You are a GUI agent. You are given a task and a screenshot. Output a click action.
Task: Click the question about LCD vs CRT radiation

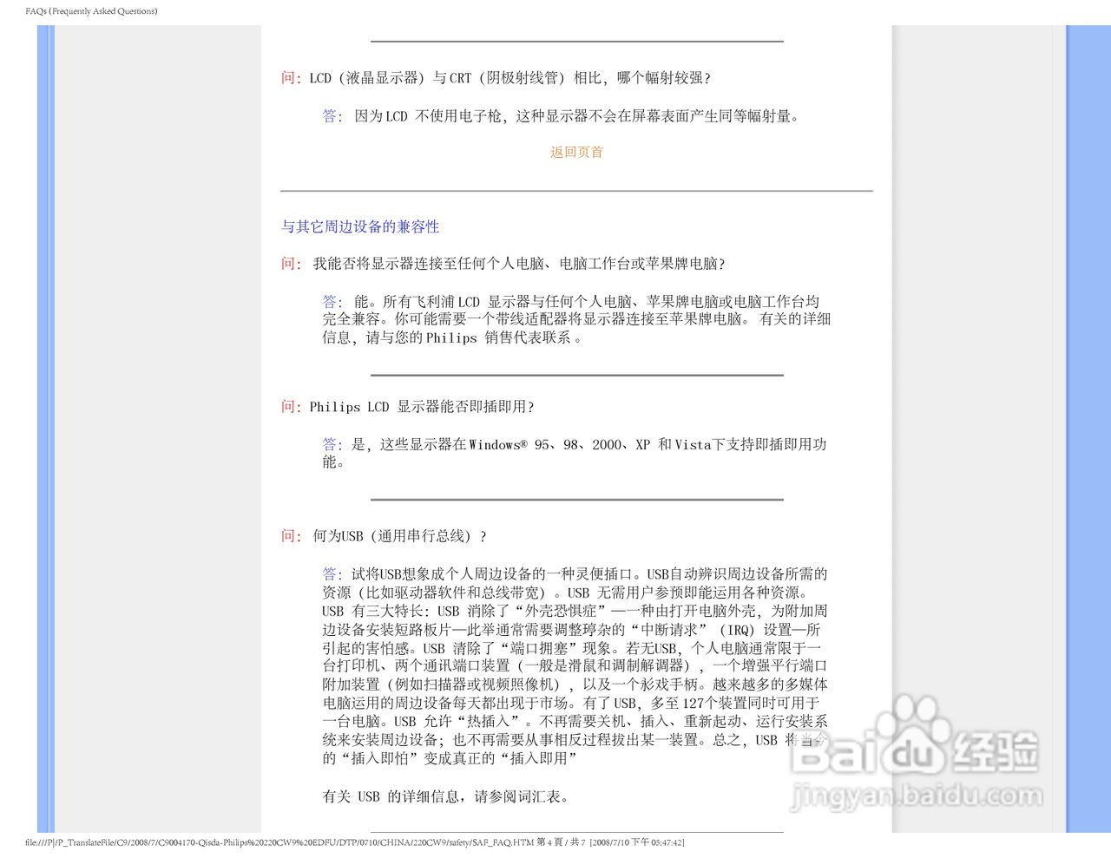tap(496, 78)
